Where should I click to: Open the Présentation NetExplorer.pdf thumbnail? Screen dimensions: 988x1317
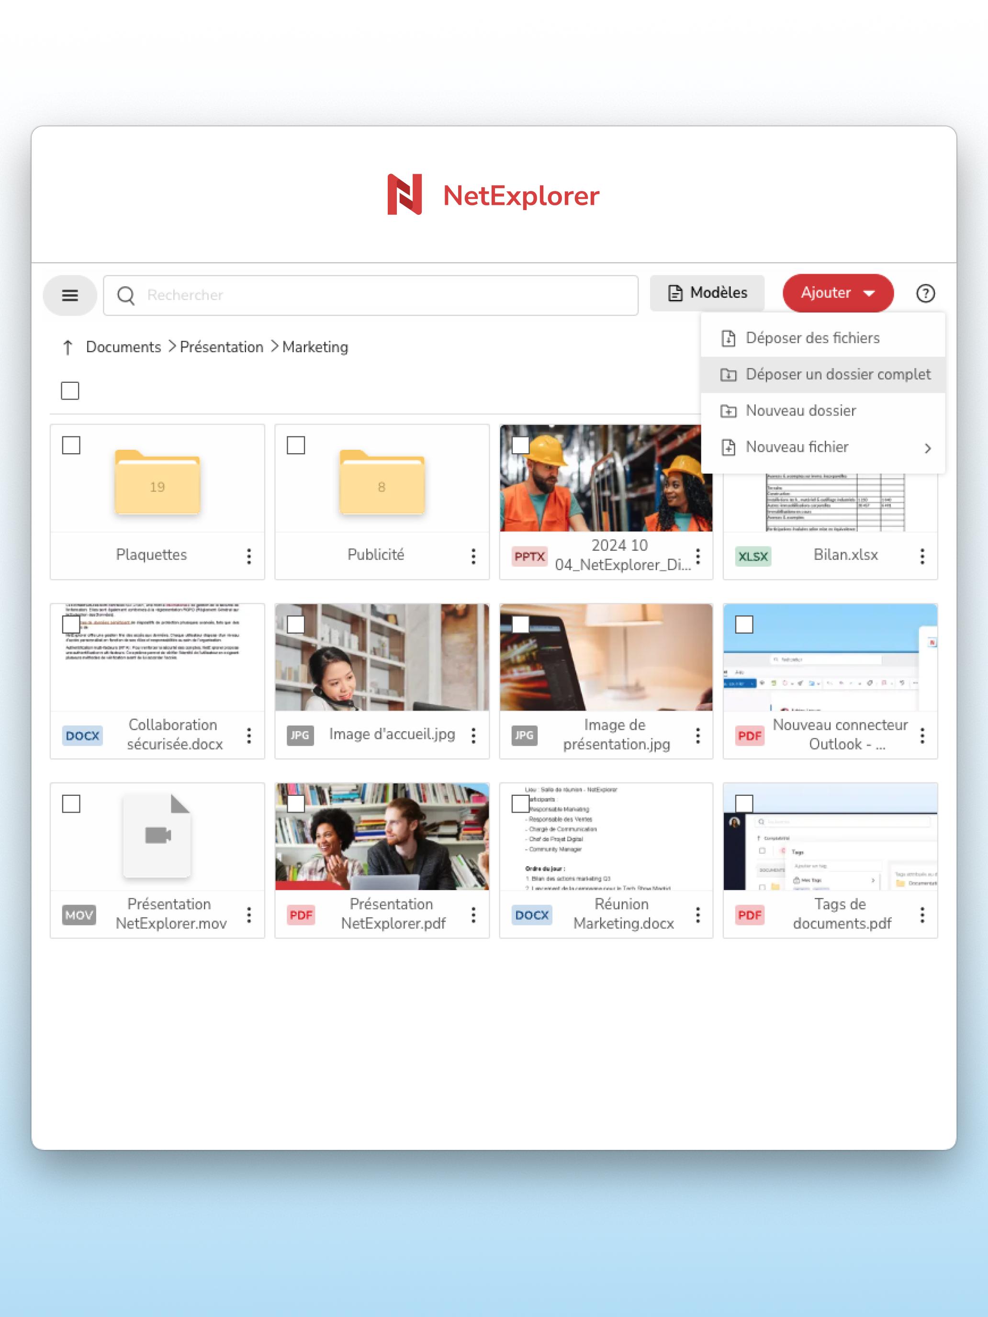pyautogui.click(x=382, y=837)
